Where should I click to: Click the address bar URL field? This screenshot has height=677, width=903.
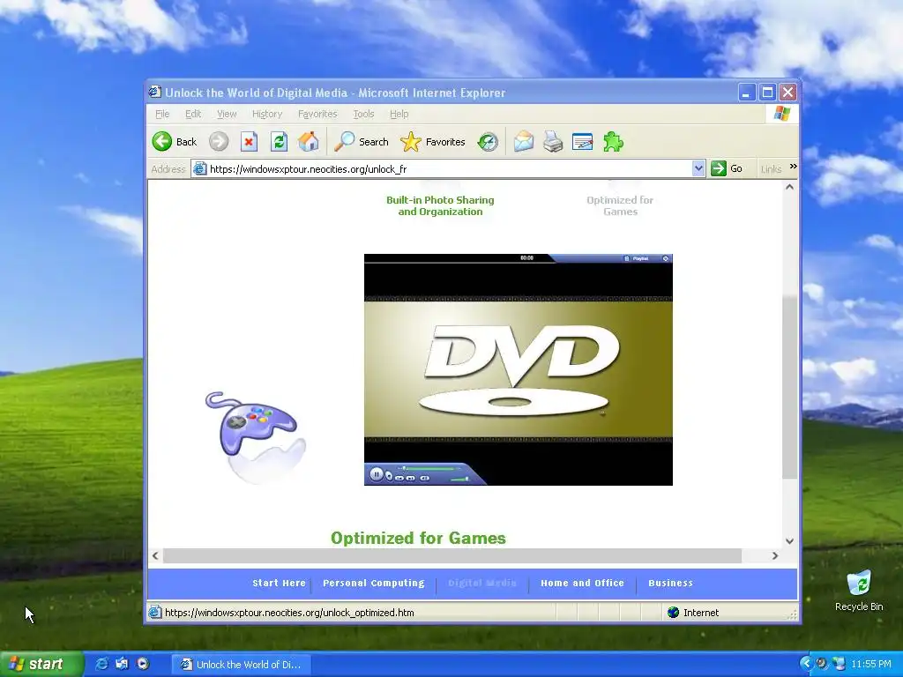[449, 168]
